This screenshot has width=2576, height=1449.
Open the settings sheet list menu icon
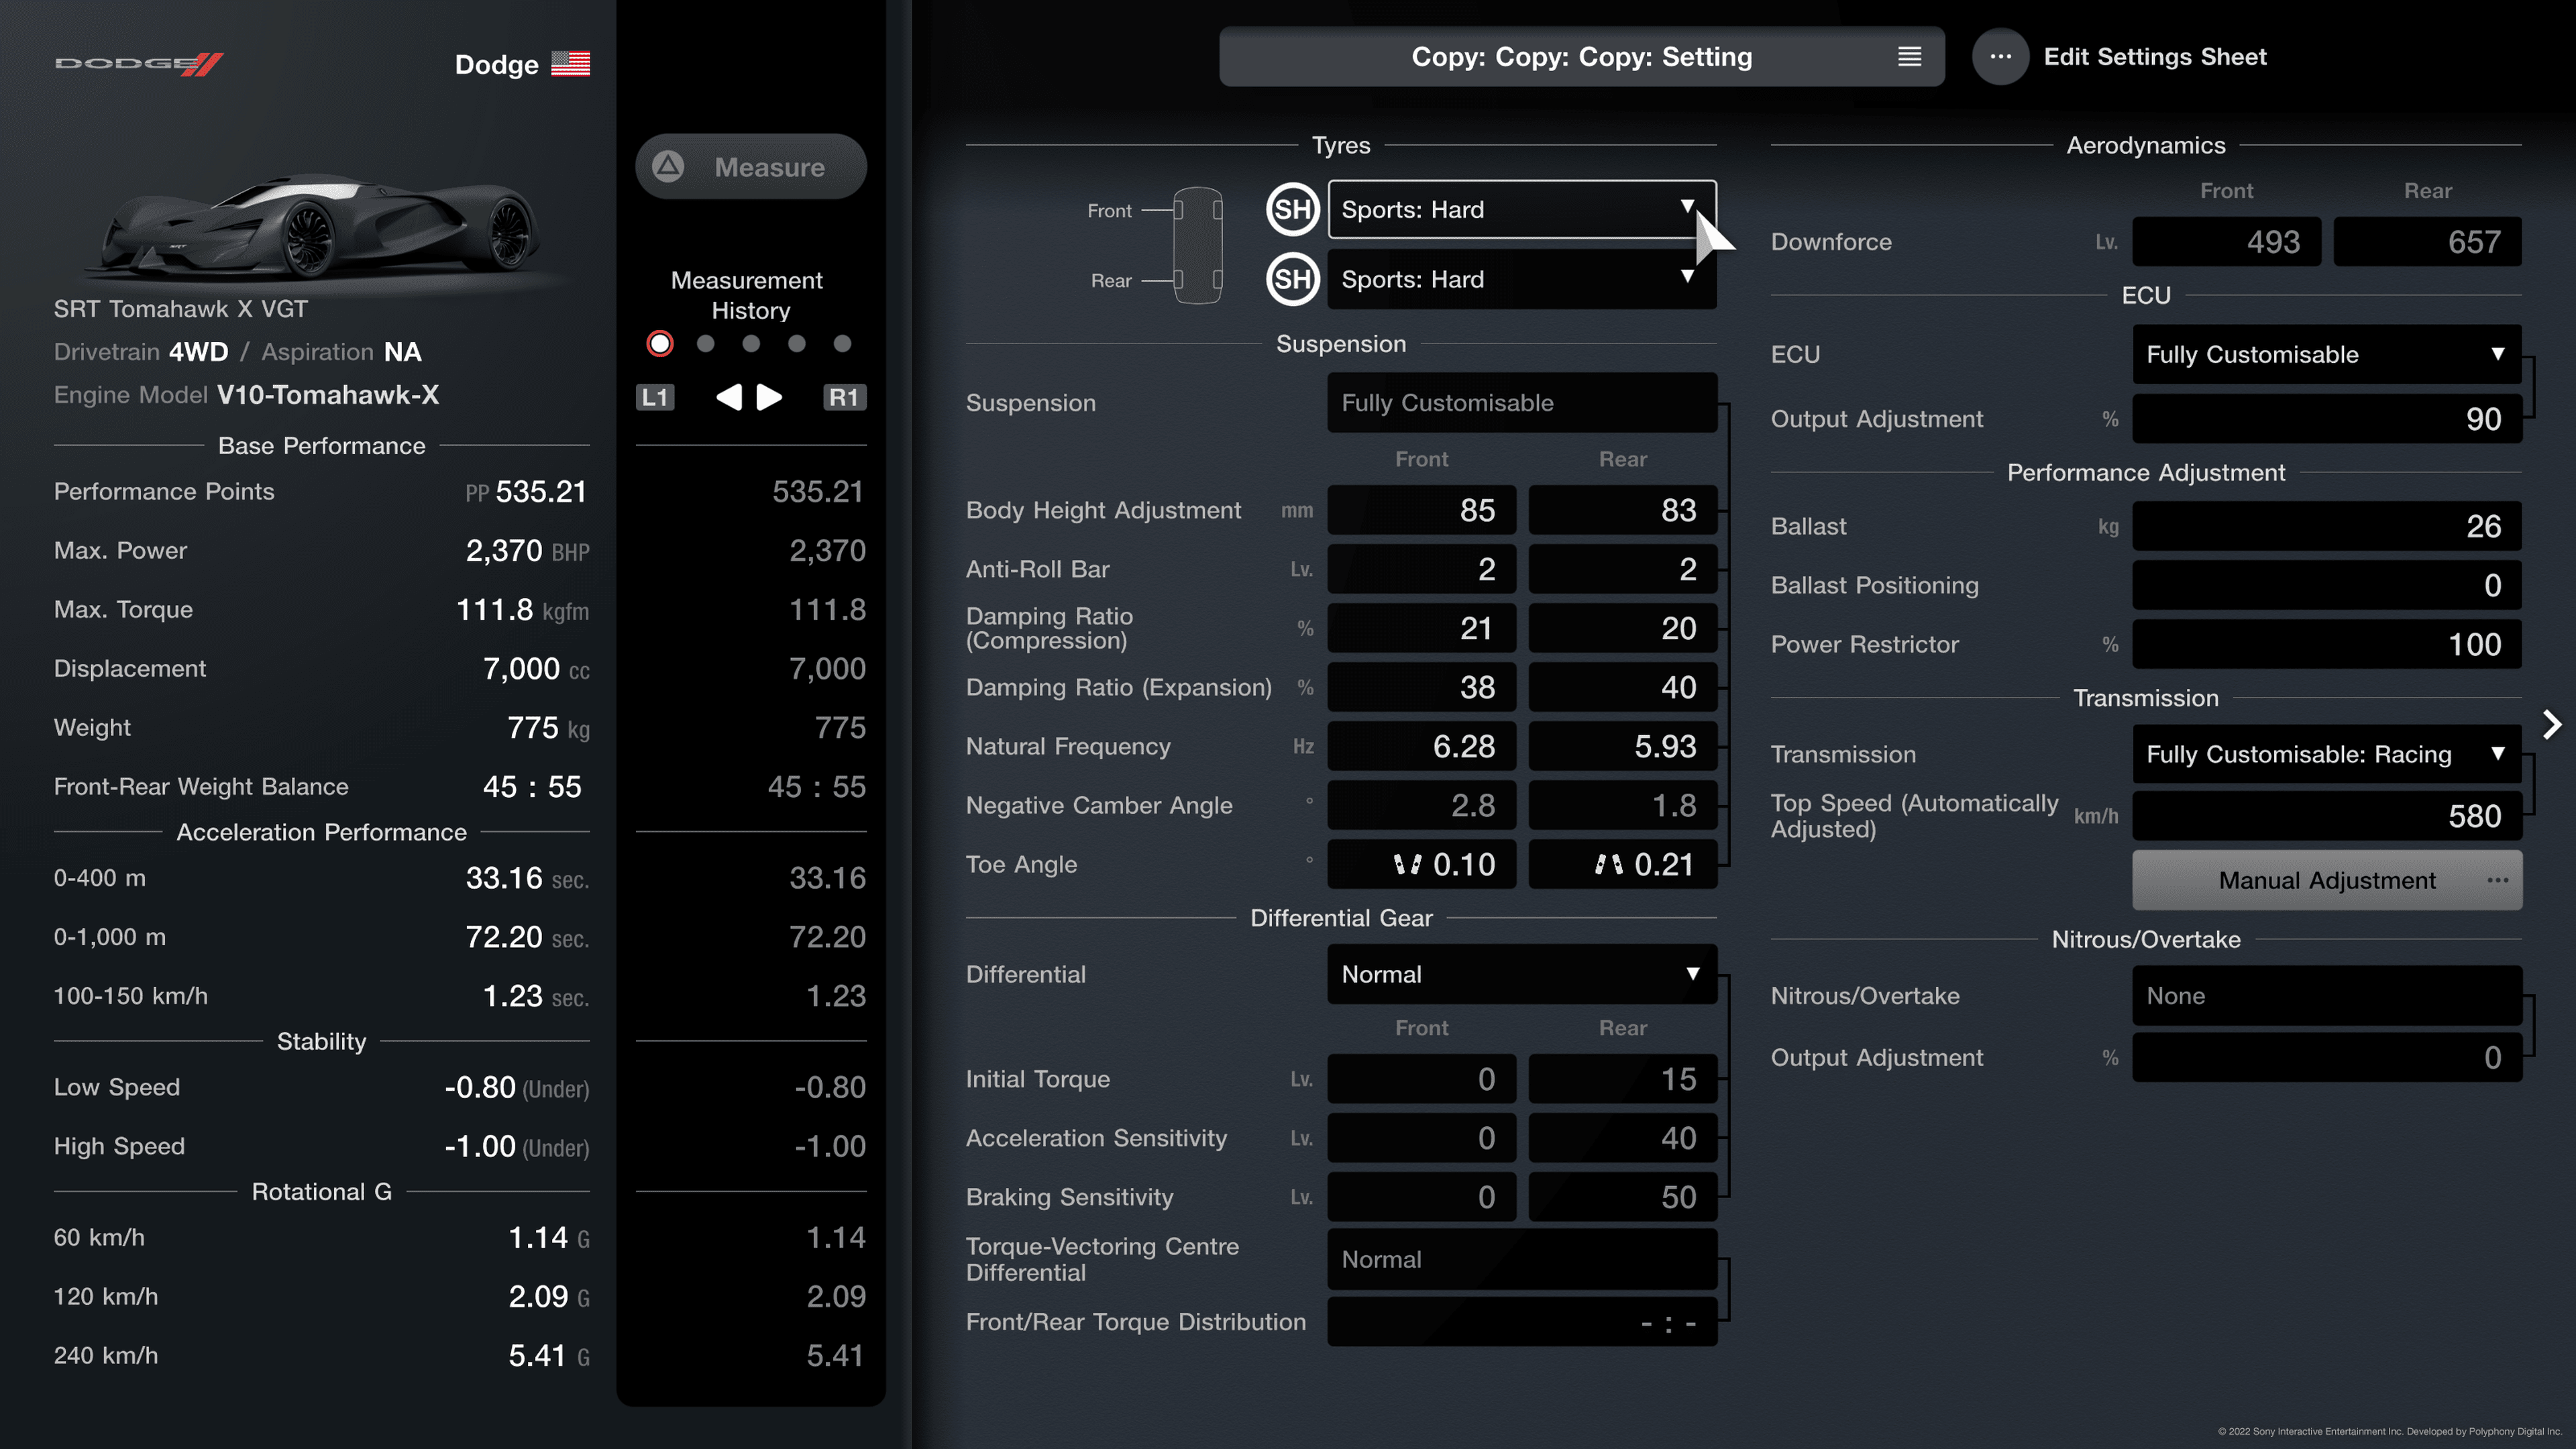1909,57
